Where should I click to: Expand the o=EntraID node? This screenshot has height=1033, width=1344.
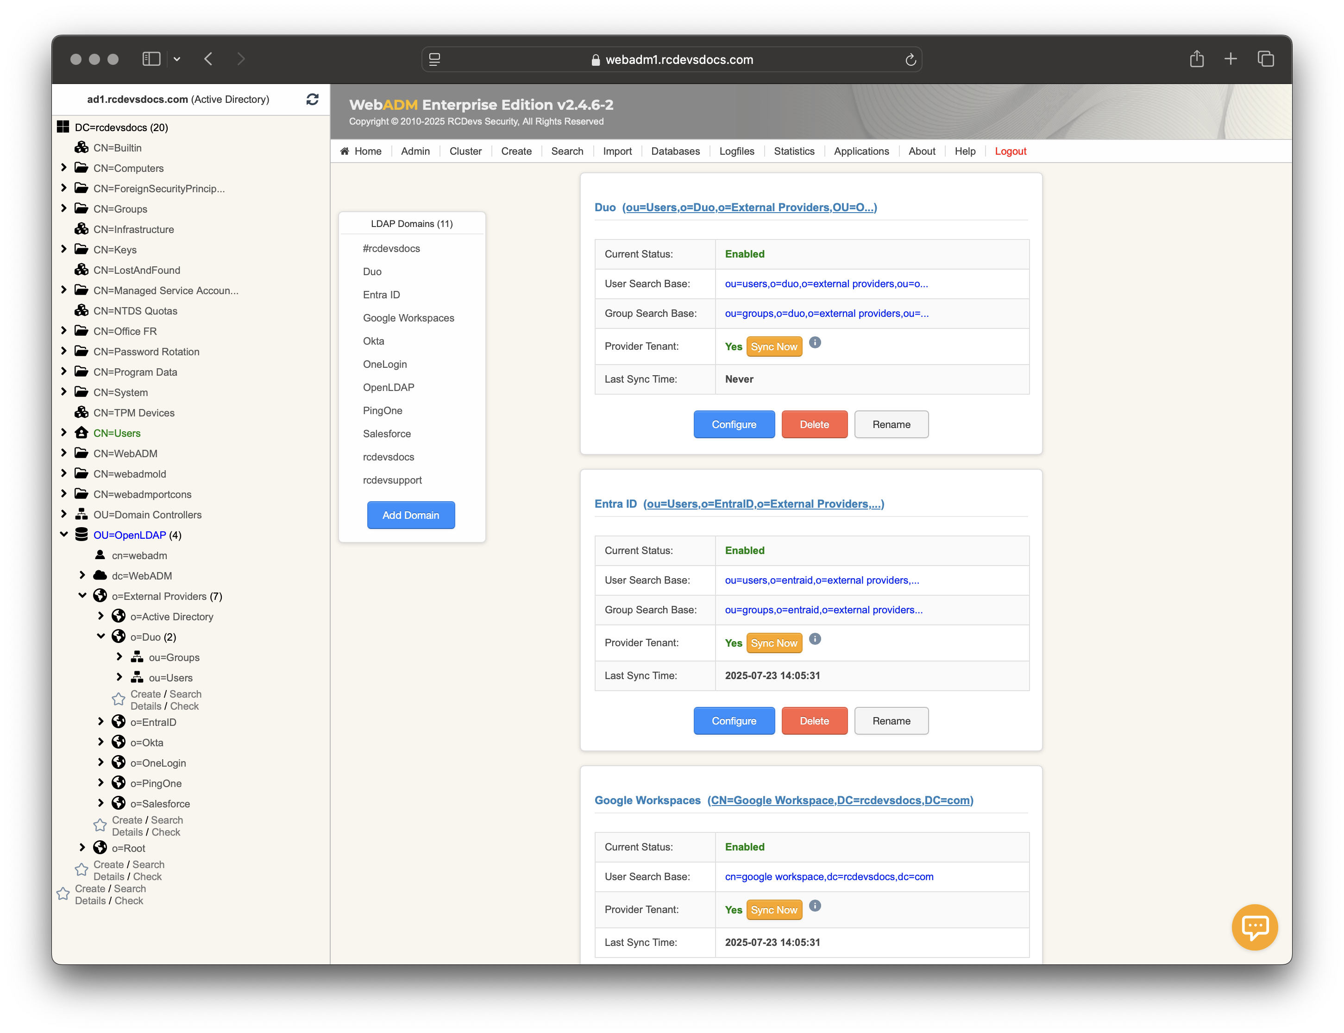click(x=101, y=721)
